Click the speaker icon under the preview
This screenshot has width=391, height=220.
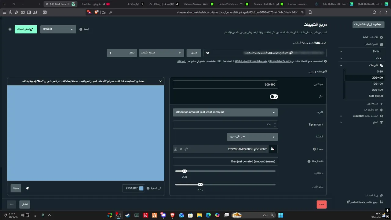tap(28, 188)
